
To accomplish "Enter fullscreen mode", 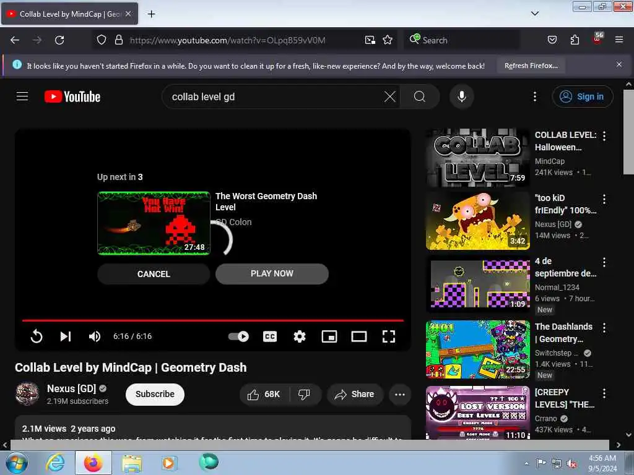I will point(389,336).
